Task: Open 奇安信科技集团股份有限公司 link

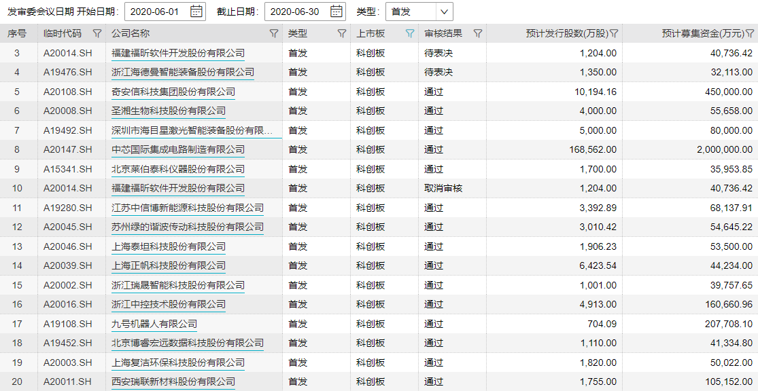Action: (173, 92)
